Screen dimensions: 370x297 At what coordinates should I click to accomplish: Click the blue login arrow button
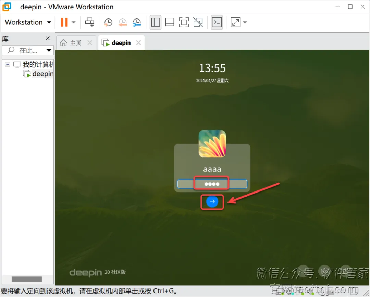click(212, 201)
